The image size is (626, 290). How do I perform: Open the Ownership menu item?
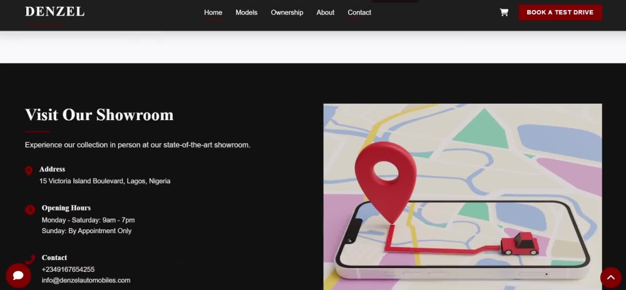[287, 12]
